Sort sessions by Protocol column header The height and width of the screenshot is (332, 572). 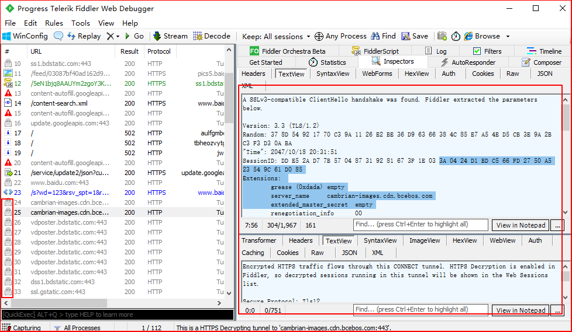click(159, 51)
